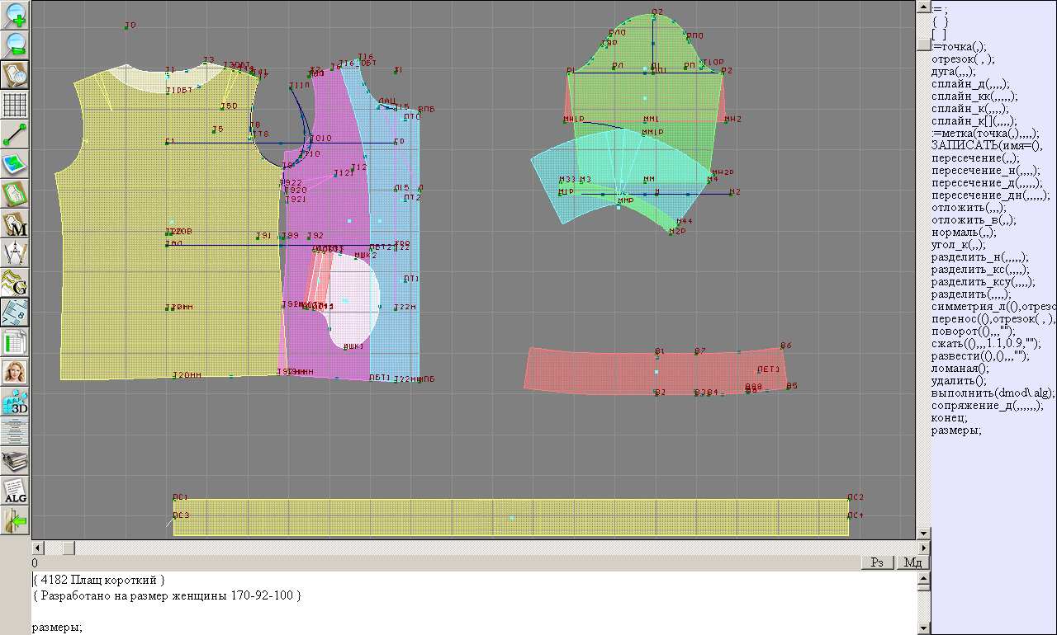This screenshot has height=635, width=1057.
Task: Click the vertical scrollbar up arrow at top
Action: pos(923,7)
